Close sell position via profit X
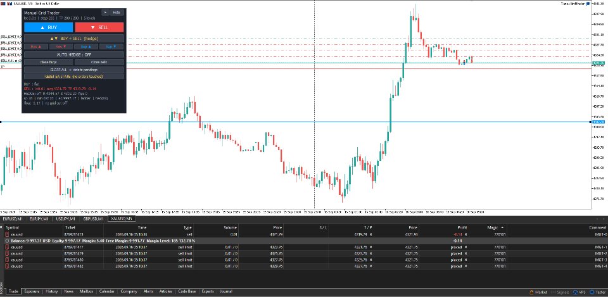Image resolution: width=608 pixels, height=297 pixels. 465,234
